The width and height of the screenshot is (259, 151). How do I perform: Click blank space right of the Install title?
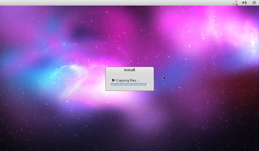point(145,70)
